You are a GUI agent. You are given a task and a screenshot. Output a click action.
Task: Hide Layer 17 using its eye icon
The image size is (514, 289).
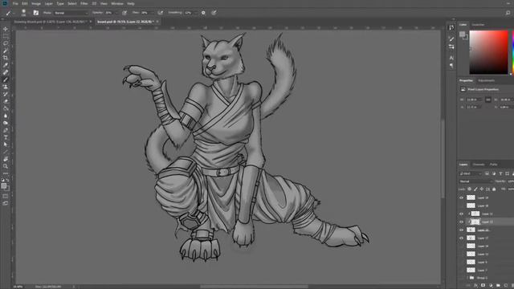[x=461, y=238]
